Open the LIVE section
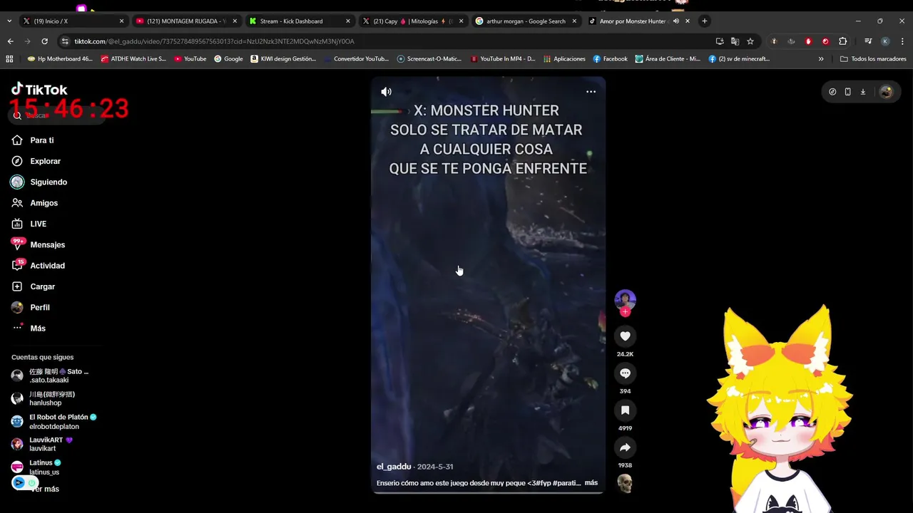913x513 pixels. (x=38, y=224)
